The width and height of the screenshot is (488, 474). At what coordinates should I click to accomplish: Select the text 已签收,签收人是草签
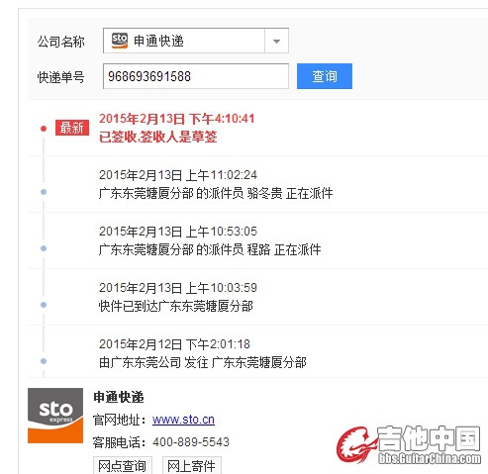158,137
